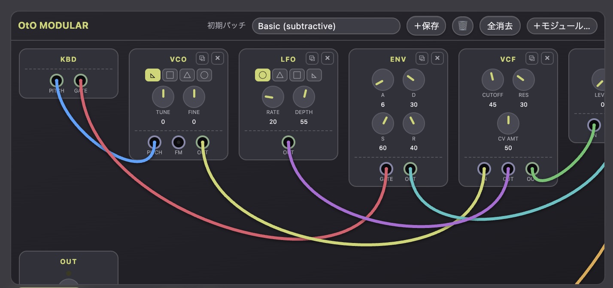
Task: Click the +モジュール add module button
Action: pos(562,26)
